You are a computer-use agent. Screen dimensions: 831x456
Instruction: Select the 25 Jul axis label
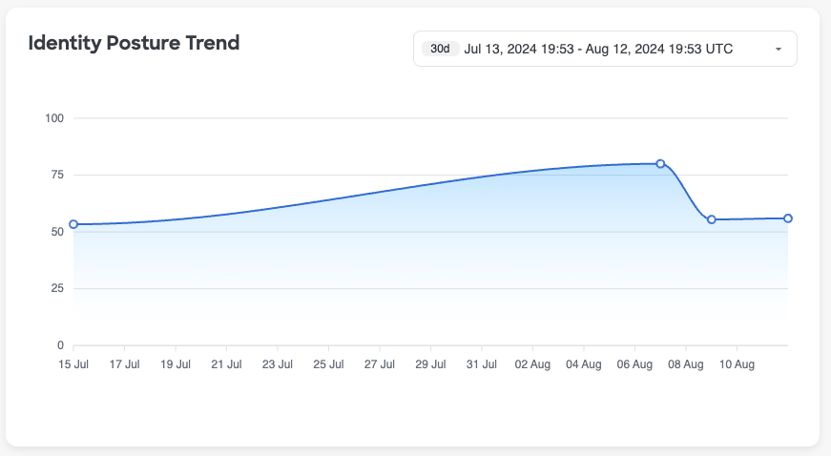click(x=328, y=364)
